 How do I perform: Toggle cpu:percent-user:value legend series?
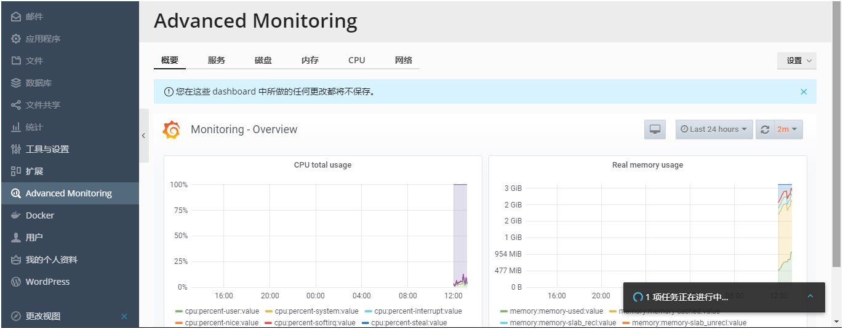coord(217,311)
